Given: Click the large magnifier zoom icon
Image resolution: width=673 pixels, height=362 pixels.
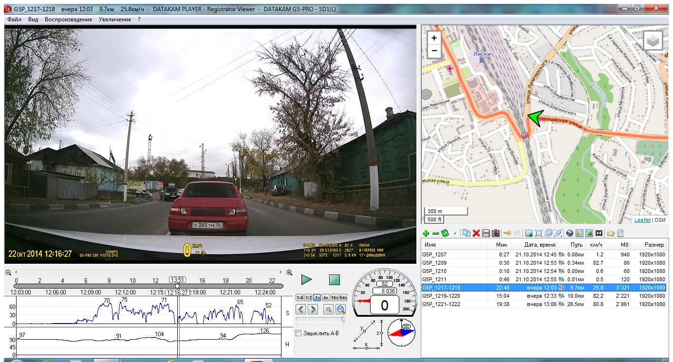Looking at the screenshot, I should [x=340, y=309].
